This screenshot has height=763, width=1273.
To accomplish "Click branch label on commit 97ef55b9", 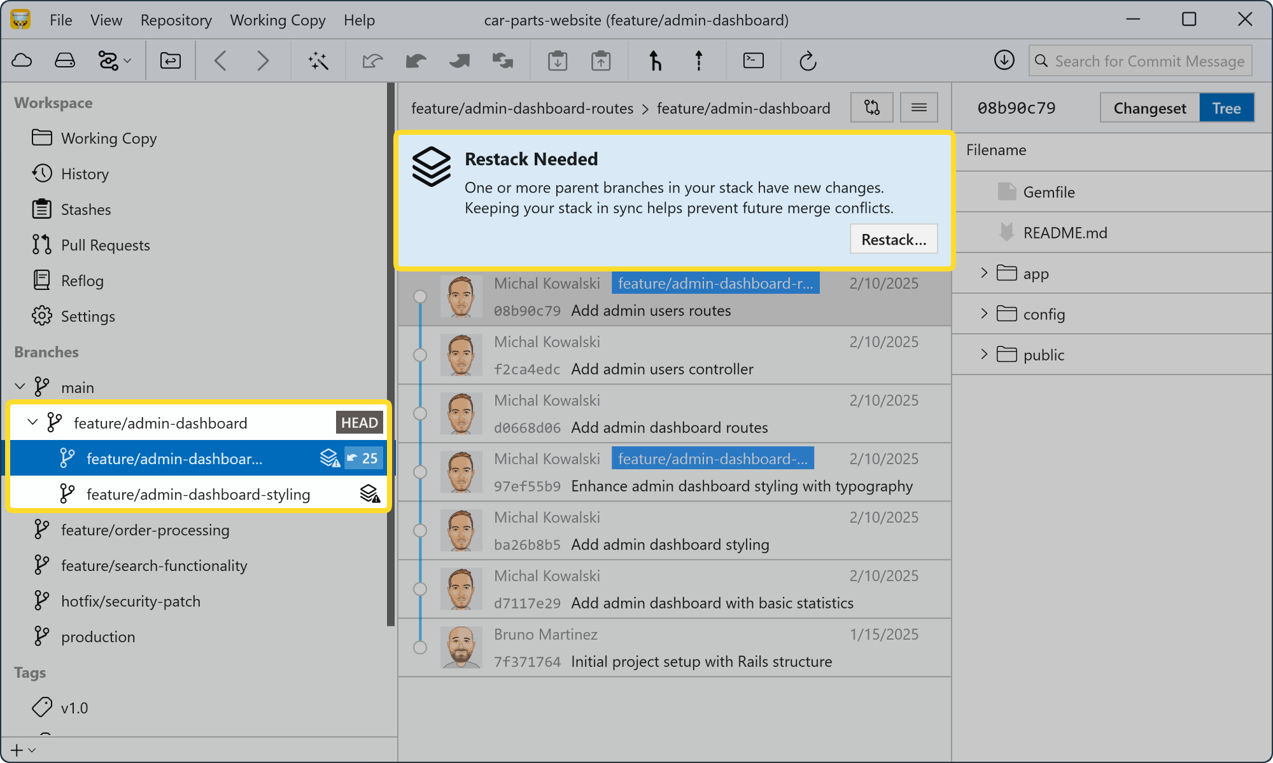I will tap(712, 458).
